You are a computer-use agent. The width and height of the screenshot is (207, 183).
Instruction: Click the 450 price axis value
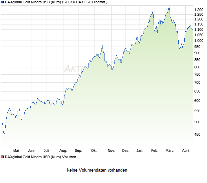point(197,134)
